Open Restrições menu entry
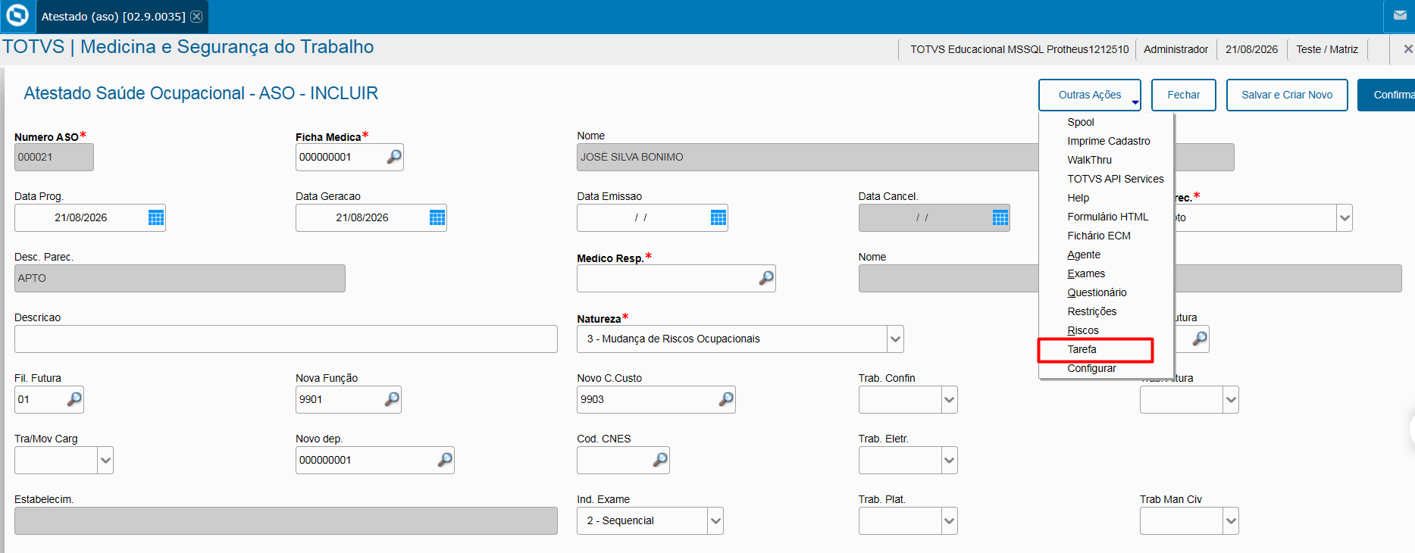1415x553 pixels. point(1092,311)
